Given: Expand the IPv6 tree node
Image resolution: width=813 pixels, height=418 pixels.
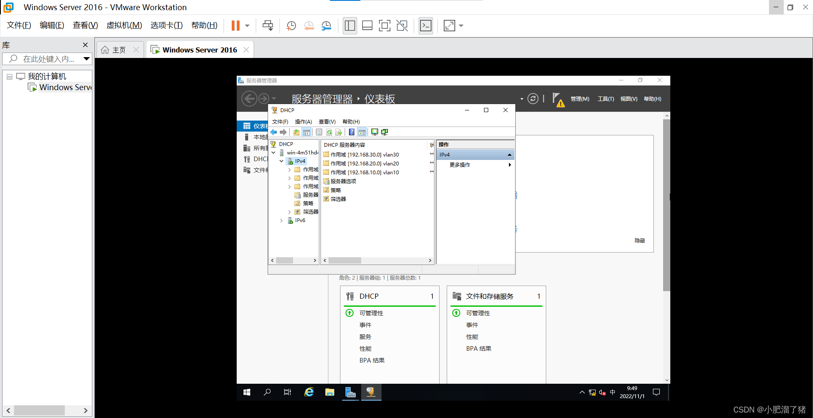Looking at the screenshot, I should click(282, 220).
